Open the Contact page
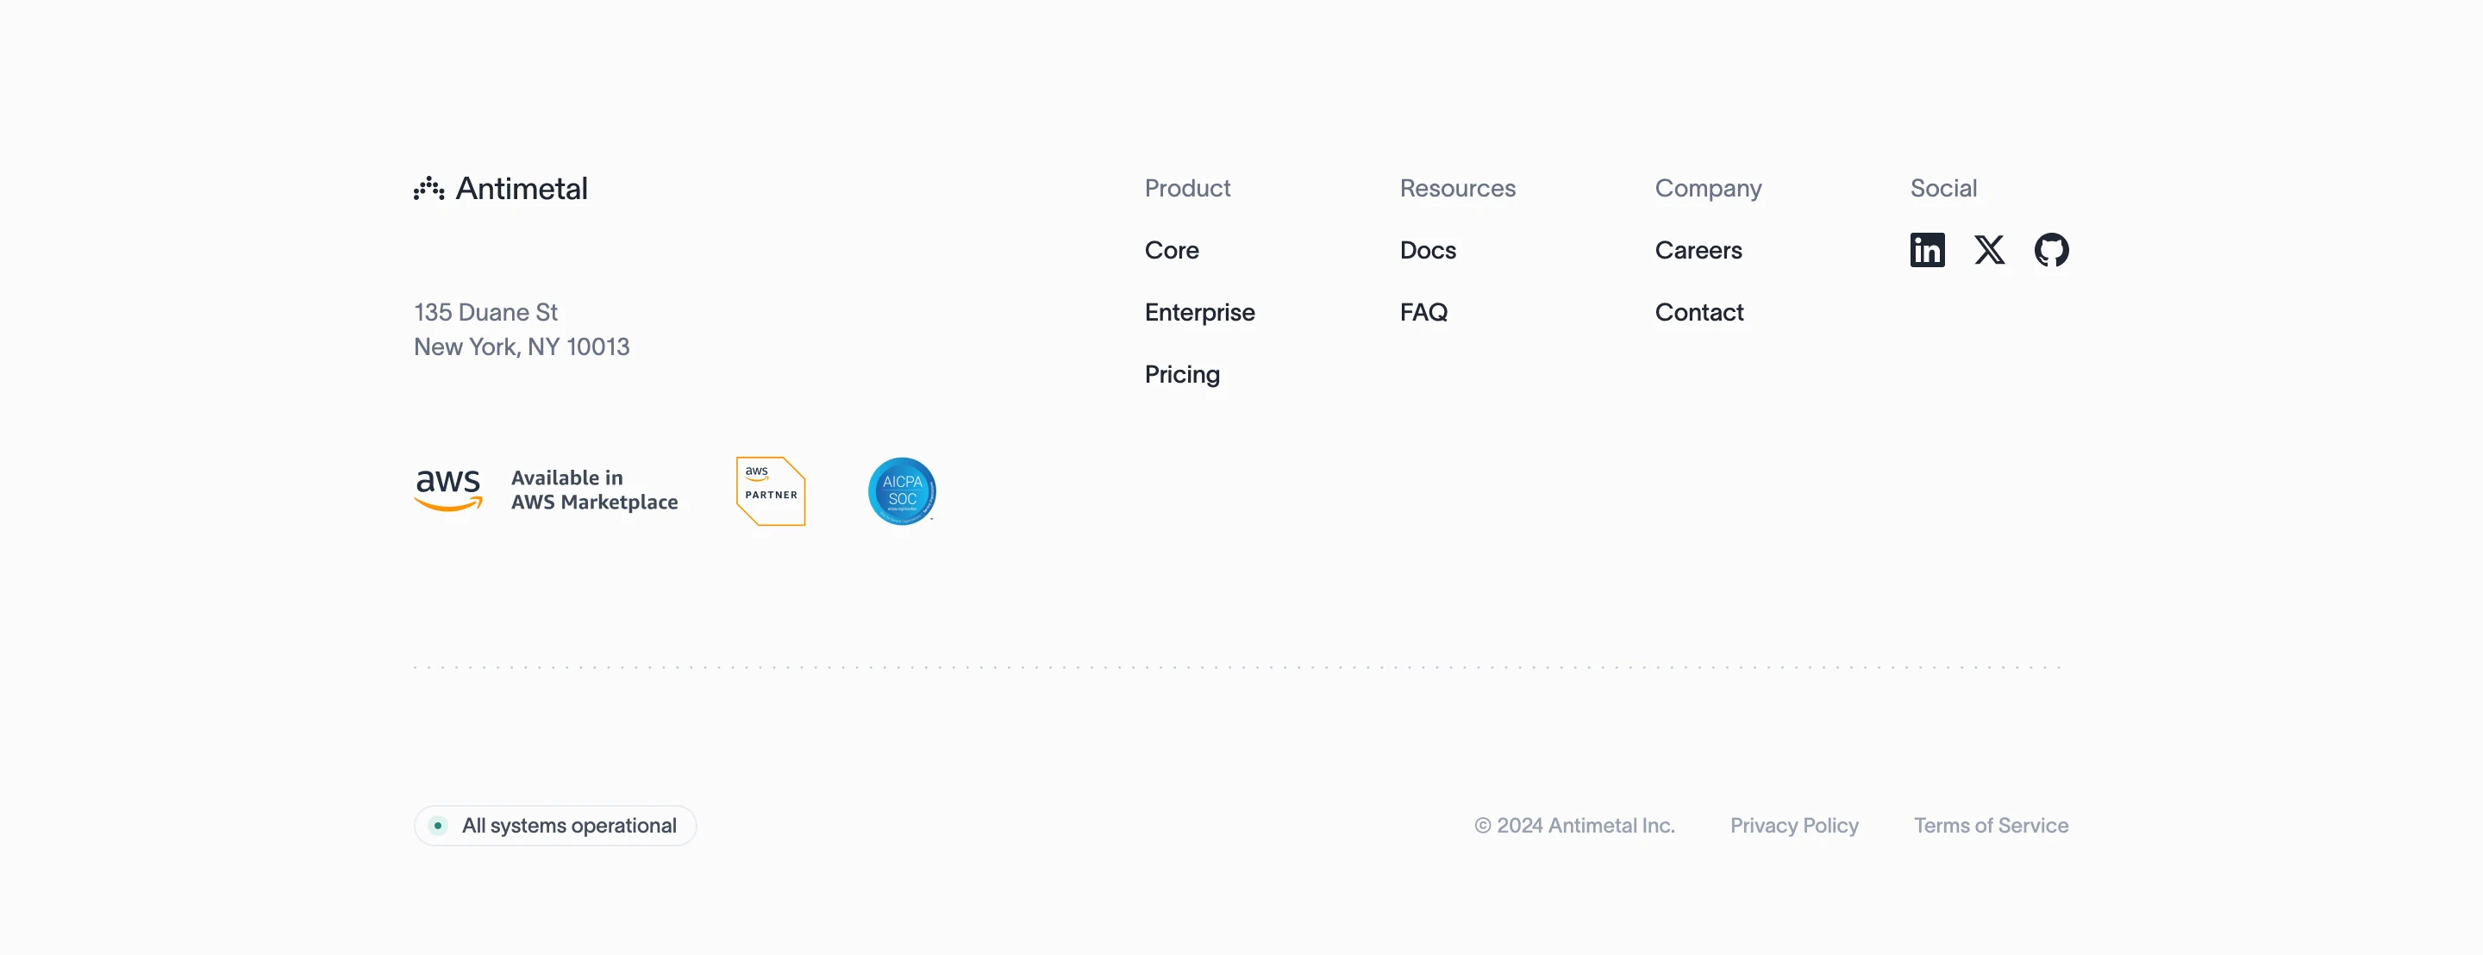The width and height of the screenshot is (2483, 955). point(1698,311)
